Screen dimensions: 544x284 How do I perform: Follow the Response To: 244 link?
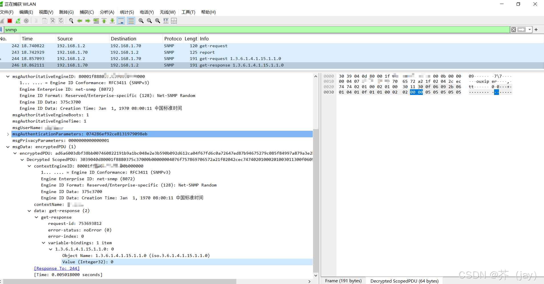point(56,268)
